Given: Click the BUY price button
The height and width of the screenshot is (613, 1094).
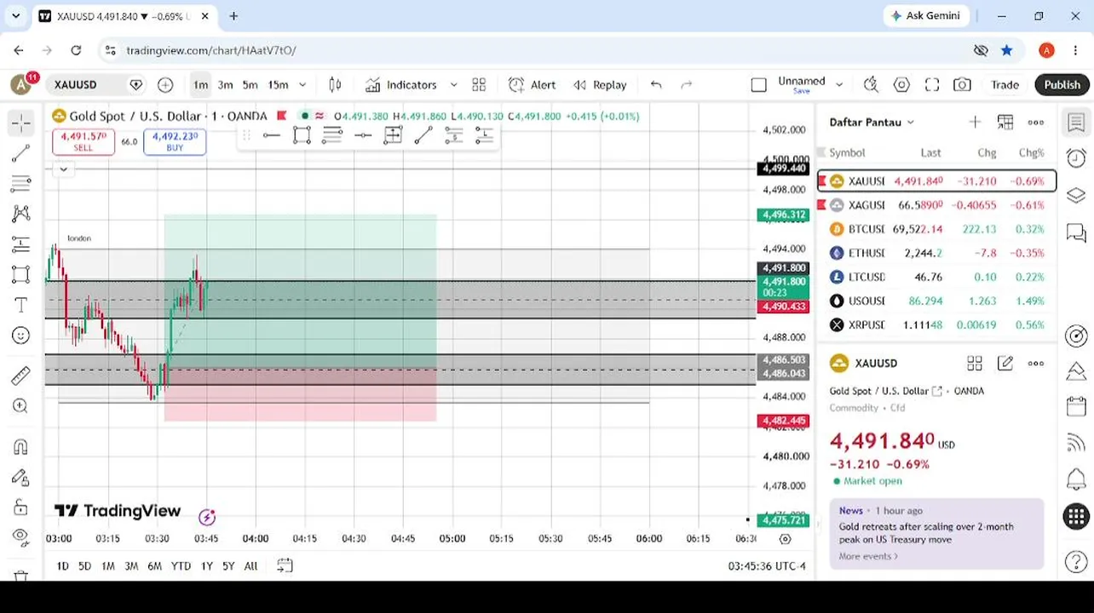Looking at the screenshot, I should click(x=175, y=141).
